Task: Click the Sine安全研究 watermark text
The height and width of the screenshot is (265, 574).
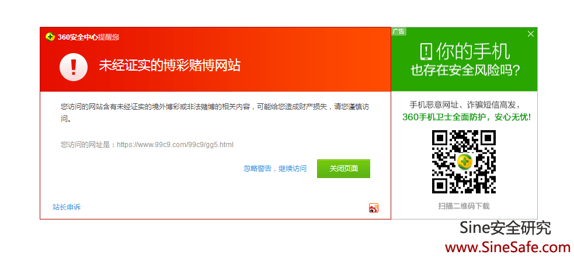Action: point(505,228)
